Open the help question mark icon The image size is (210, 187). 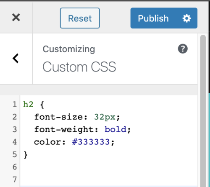pyautogui.click(x=183, y=49)
